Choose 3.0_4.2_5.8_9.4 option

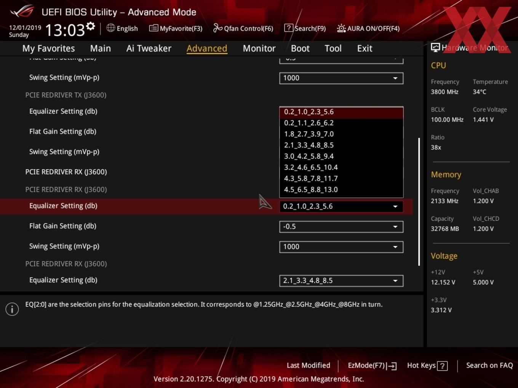341,156
